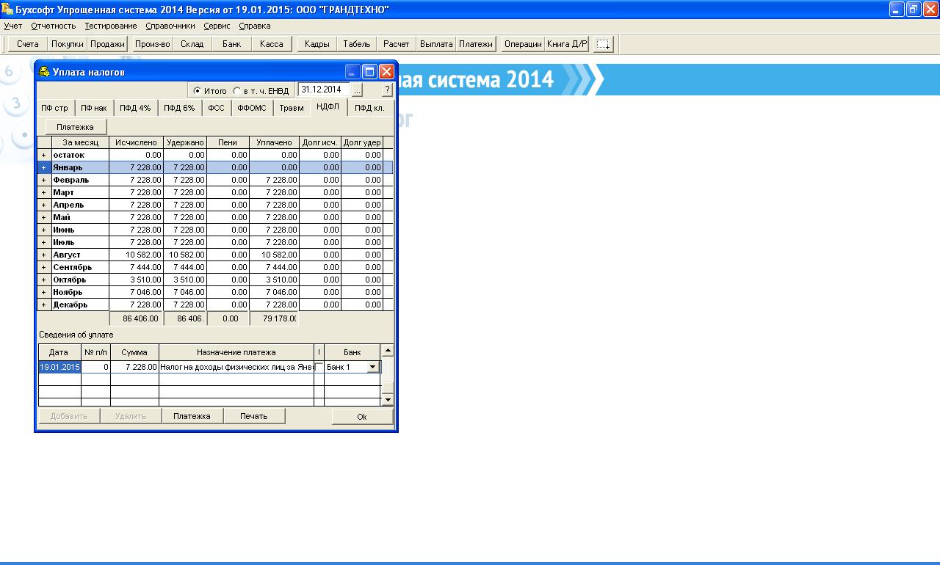This screenshot has width=940, height=565.
Task: Tick the checkbox in the '!' column
Action: 319,367
